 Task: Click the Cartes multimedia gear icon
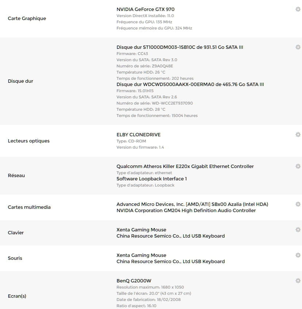pos(298,204)
